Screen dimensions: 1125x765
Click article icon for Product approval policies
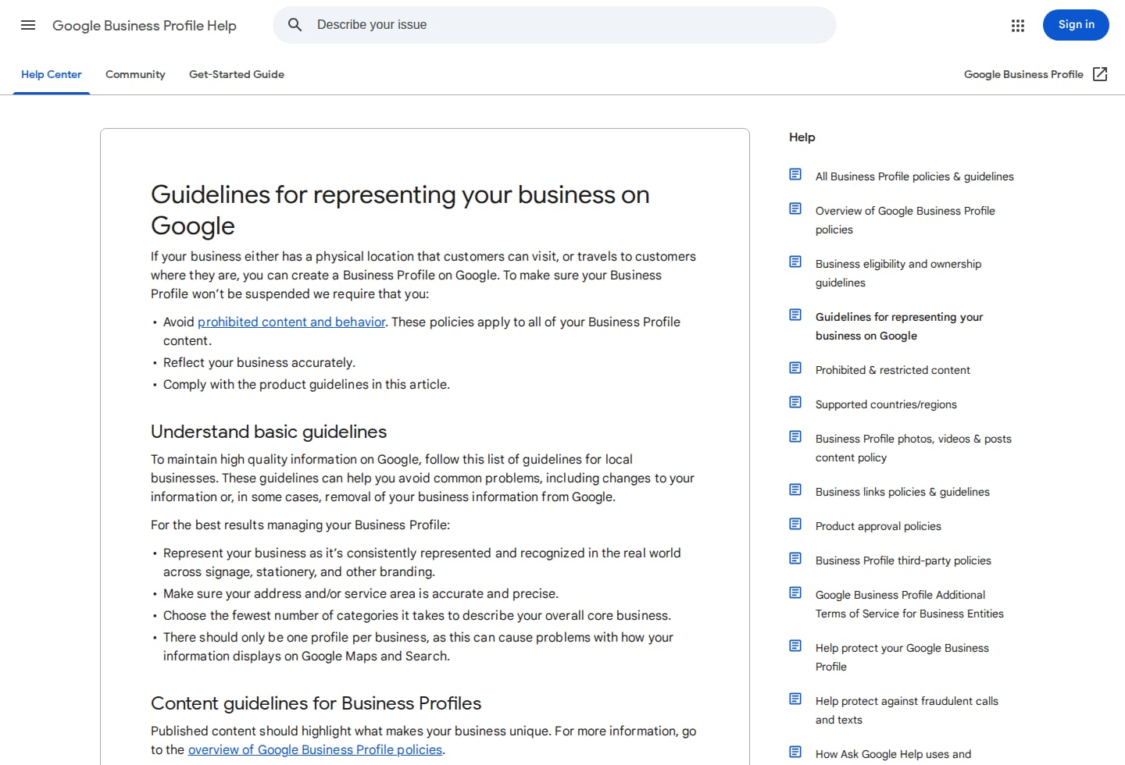tap(795, 525)
